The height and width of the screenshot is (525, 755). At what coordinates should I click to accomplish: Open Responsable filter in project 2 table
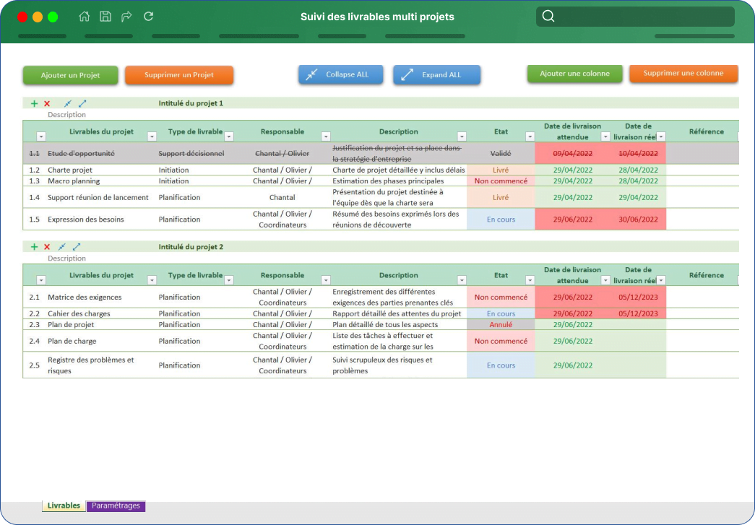(326, 280)
